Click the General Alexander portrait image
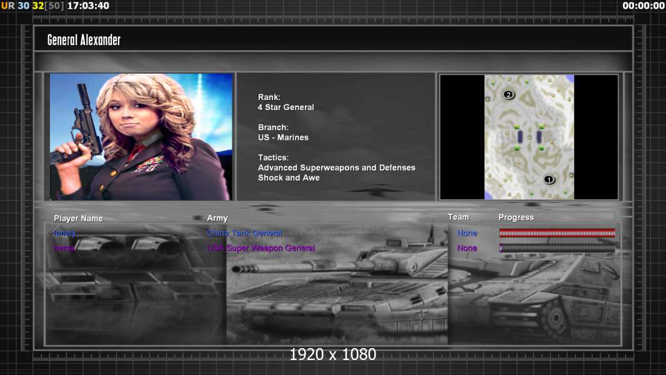Screen dimensions: 666x375 pyautogui.click(x=141, y=137)
